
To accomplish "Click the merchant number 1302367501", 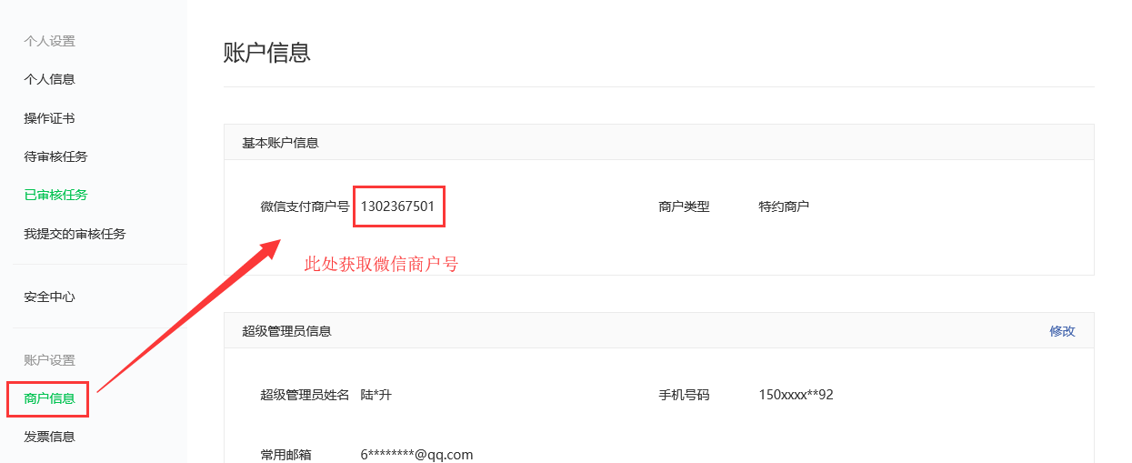I will 397,206.
